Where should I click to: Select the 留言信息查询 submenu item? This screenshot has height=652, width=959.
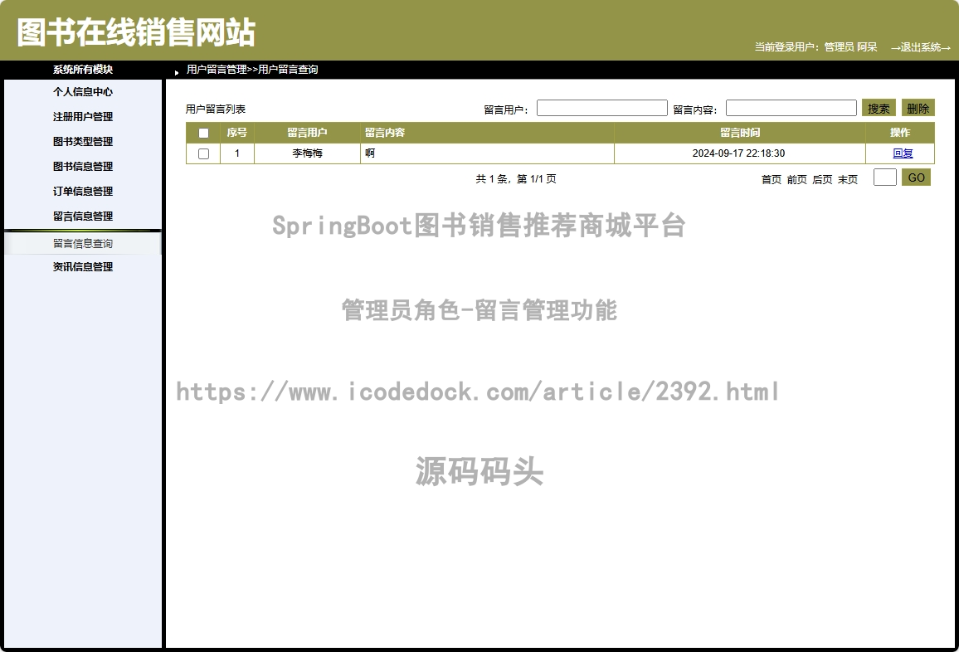(83, 243)
